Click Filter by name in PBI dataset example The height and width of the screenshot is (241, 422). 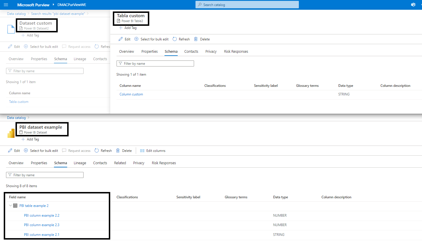coord(45,175)
